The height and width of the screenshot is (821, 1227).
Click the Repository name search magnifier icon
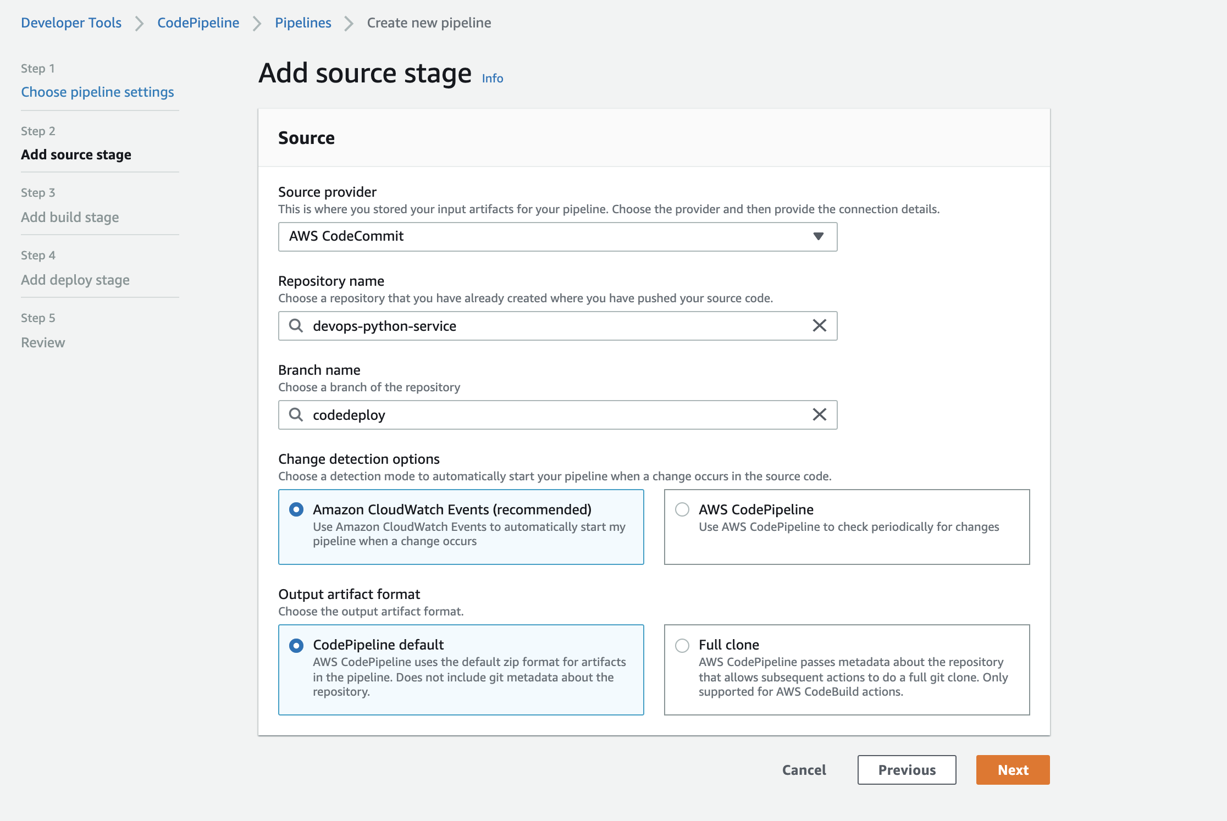pos(296,326)
